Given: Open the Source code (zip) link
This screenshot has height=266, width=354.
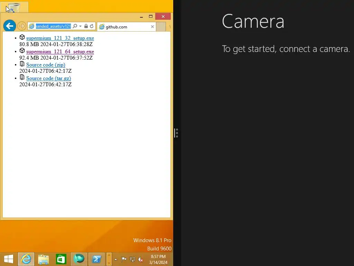Looking at the screenshot, I should tap(46, 65).
